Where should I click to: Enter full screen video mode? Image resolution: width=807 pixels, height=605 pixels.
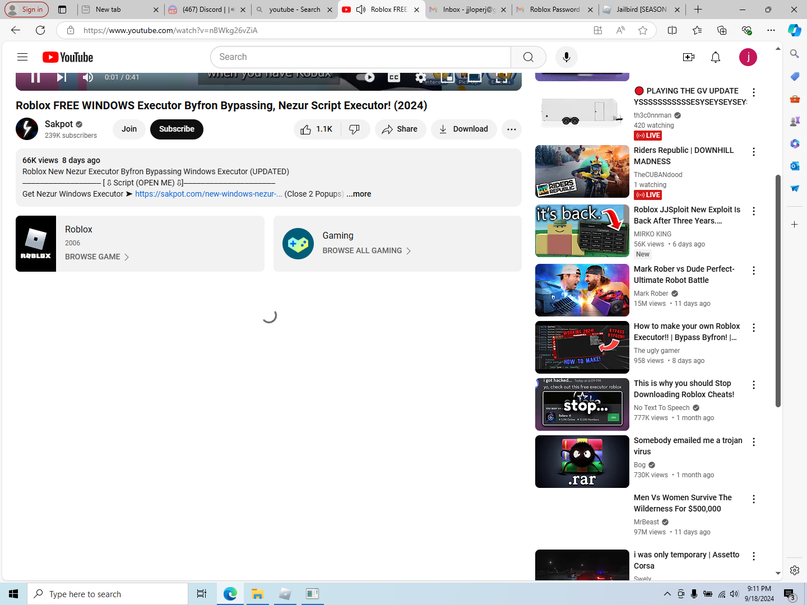[x=502, y=77]
